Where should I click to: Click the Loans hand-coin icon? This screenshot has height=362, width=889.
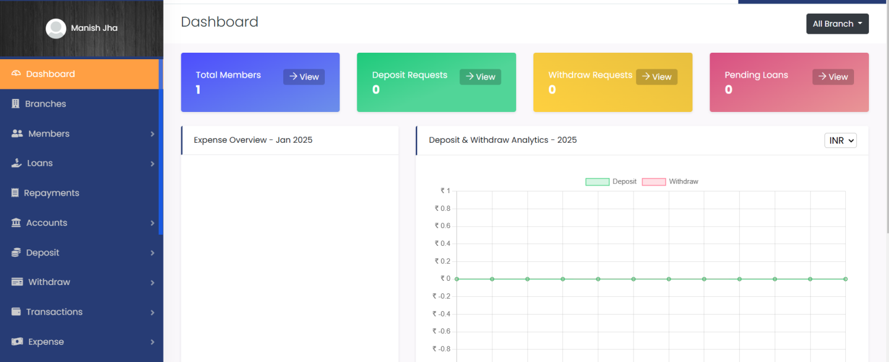coord(17,164)
